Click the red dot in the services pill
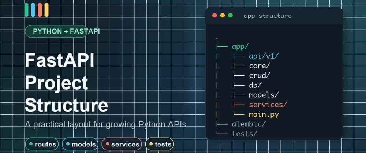Viewport: 366px width, 153px height. click(x=107, y=144)
